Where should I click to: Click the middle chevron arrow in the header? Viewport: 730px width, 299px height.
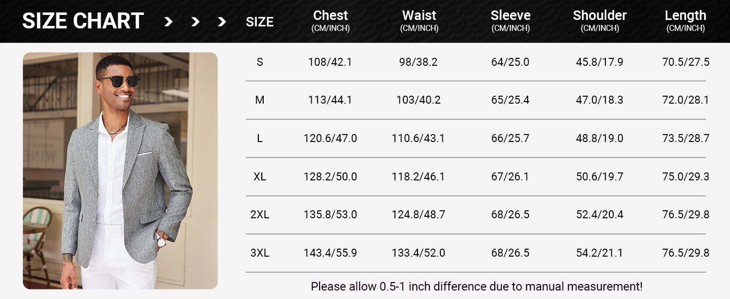coord(195,21)
